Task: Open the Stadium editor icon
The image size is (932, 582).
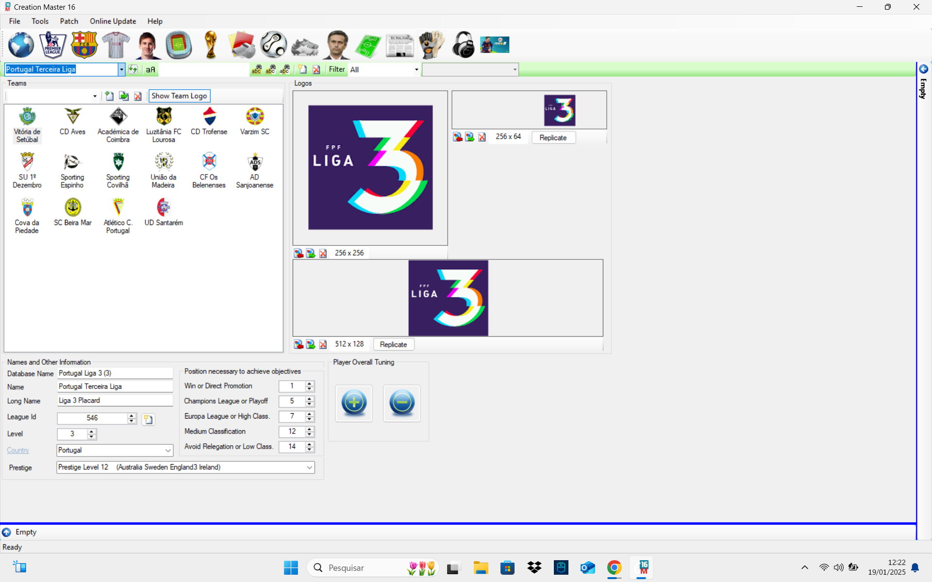Action: pyautogui.click(x=179, y=45)
